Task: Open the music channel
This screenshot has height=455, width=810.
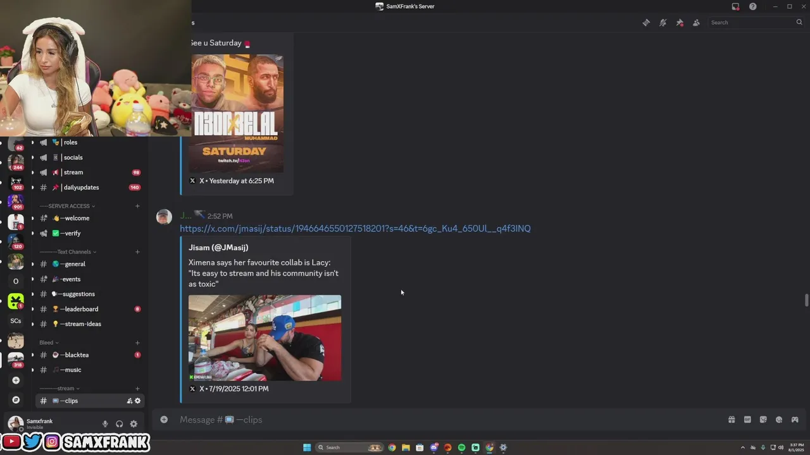Action: click(89, 370)
